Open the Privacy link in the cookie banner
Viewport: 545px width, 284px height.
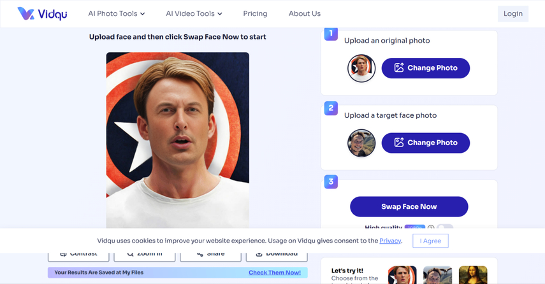click(390, 241)
